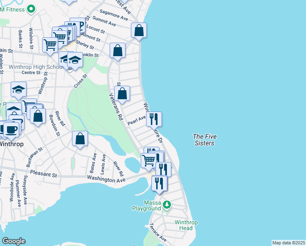Open the restaurant marker beside Pearl Ave
The width and height of the screenshot is (306, 246).
pos(154,119)
